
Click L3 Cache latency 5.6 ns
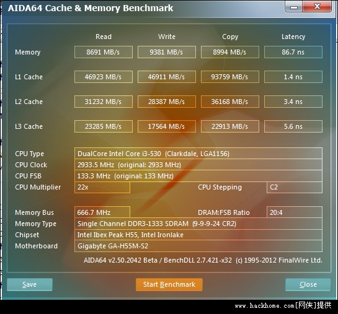click(x=293, y=126)
